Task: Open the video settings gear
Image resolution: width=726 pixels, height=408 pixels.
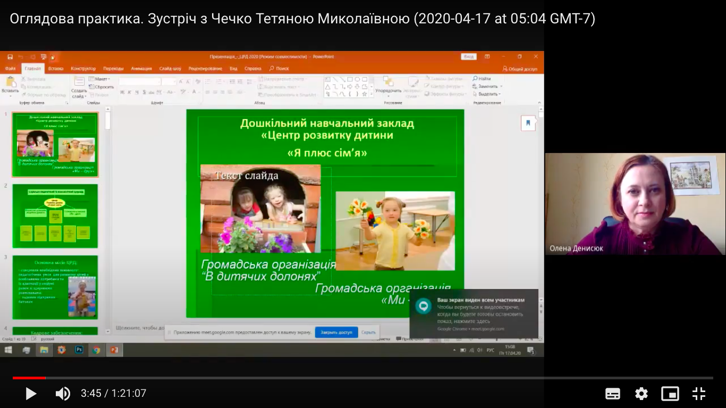Action: point(641,394)
